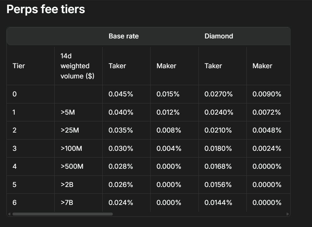This screenshot has height=227, width=312.
Task: Click the "Tier" column header
Action: tap(19, 66)
